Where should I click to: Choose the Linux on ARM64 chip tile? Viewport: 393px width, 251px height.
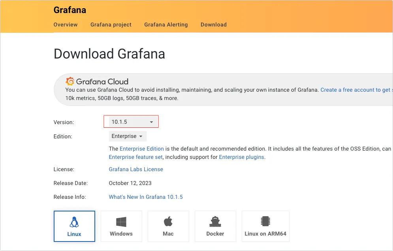pyautogui.click(x=265, y=226)
